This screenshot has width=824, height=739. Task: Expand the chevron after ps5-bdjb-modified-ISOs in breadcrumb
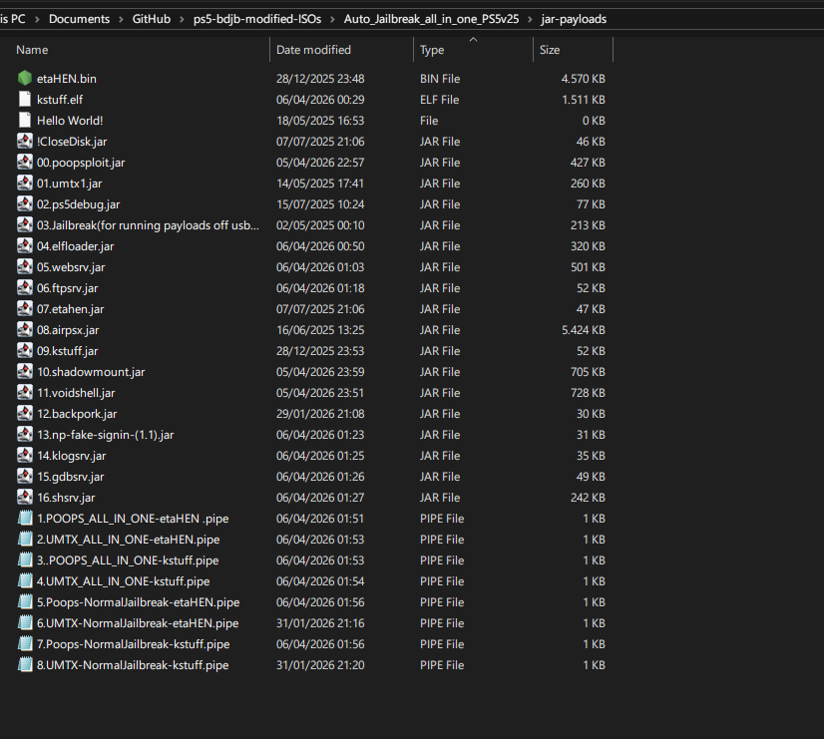click(x=332, y=19)
